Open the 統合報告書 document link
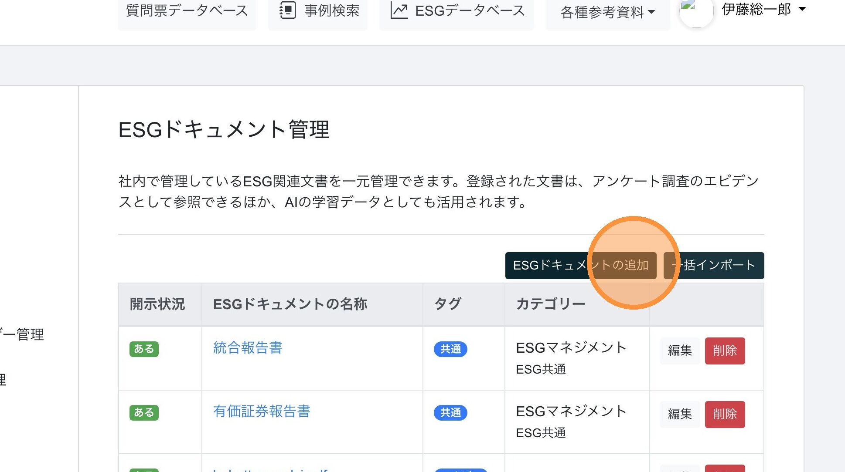The width and height of the screenshot is (845, 472). coord(248,348)
